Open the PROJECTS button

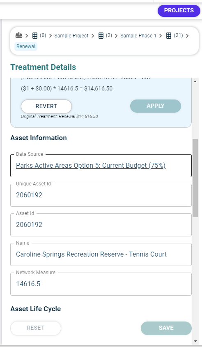point(179,11)
